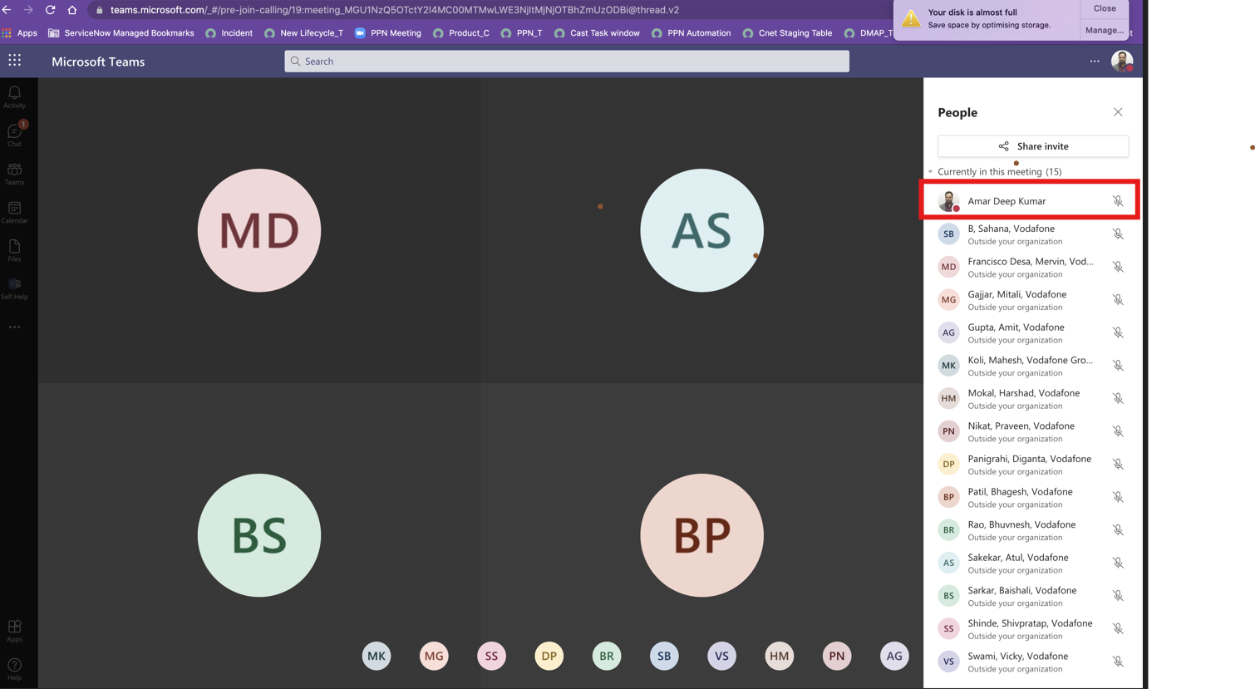Go back in the browser
The height and width of the screenshot is (689, 1255).
pyautogui.click(x=7, y=10)
